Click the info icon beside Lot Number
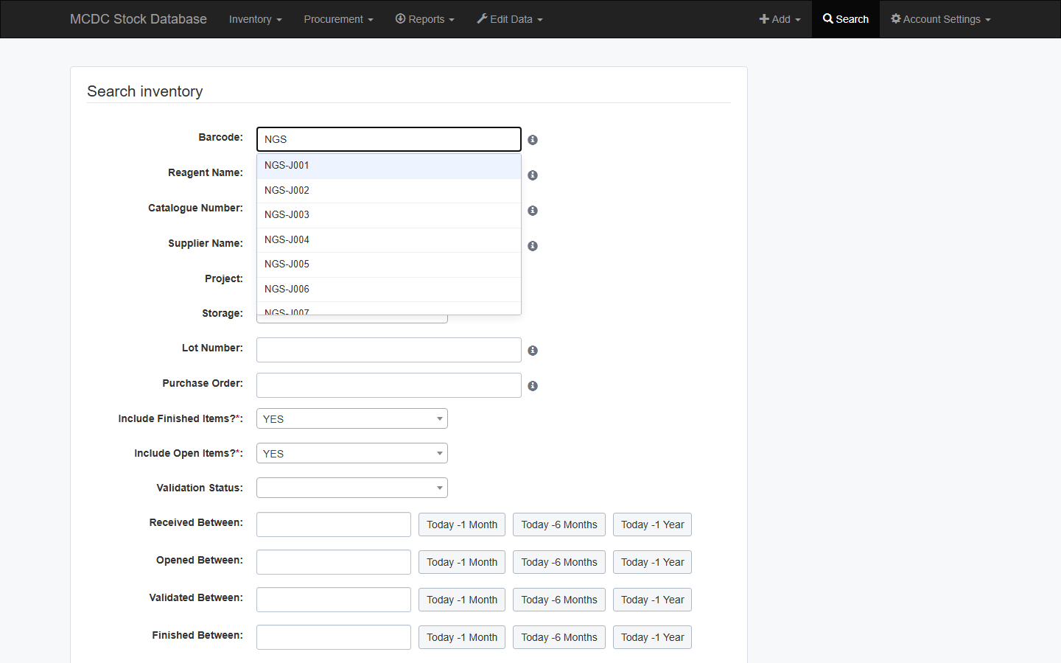1061x663 pixels. click(533, 351)
